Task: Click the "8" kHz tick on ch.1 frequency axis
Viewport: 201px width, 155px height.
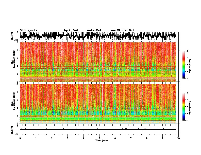Action: pos(18,50)
